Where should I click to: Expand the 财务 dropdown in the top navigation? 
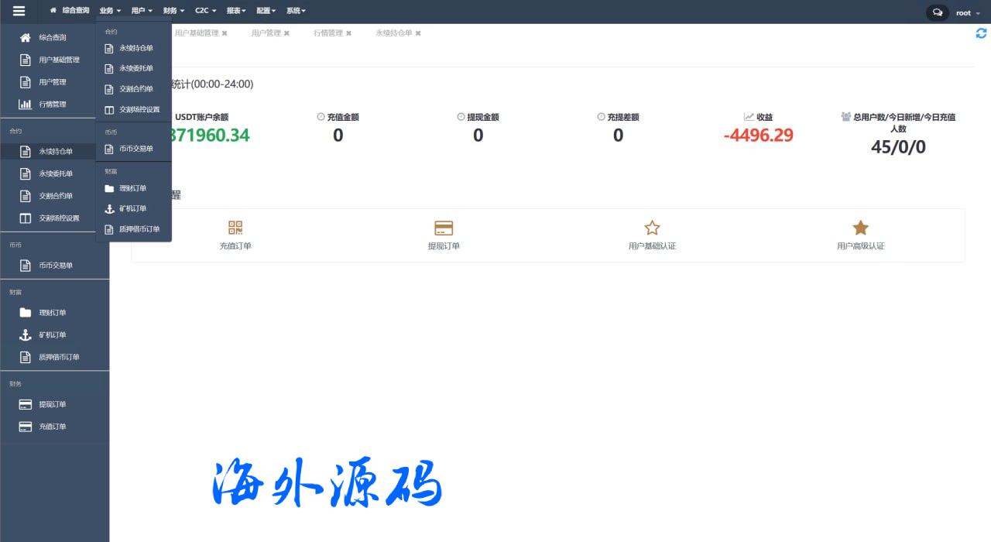(173, 11)
